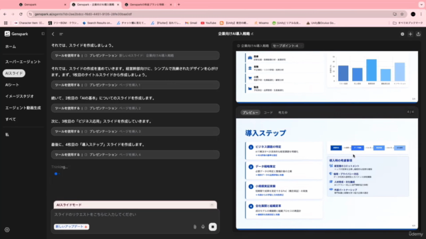Collapse the Genspark sidebar panel icon

click(43, 34)
